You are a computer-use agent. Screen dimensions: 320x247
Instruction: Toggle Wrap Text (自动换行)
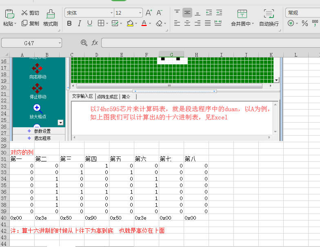coord(269,18)
